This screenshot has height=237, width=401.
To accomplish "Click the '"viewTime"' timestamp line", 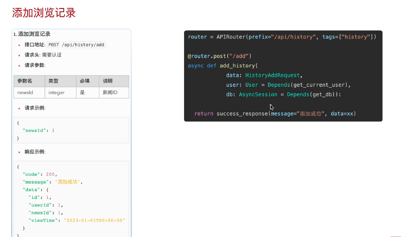I will coord(77,220).
